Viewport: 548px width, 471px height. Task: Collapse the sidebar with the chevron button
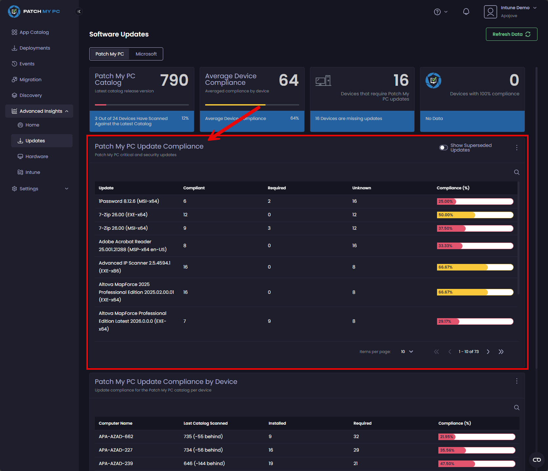[79, 12]
